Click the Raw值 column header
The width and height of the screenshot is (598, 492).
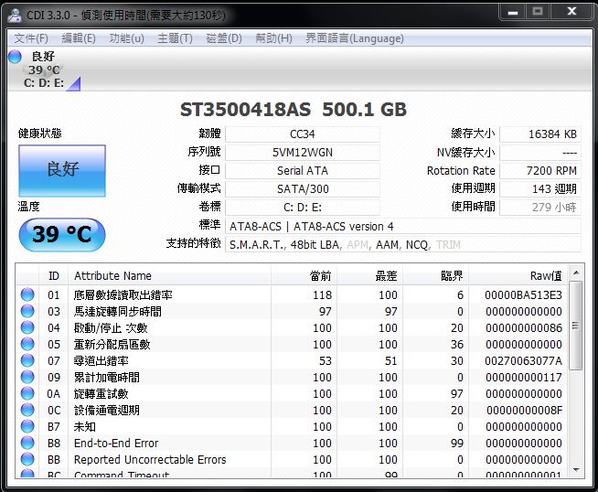point(518,276)
